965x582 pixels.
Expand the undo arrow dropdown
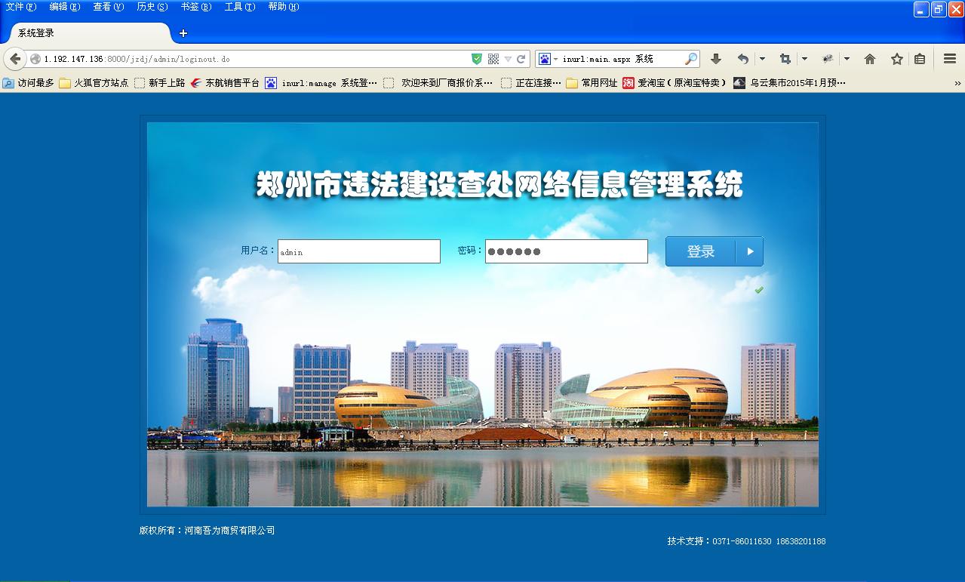(x=762, y=59)
